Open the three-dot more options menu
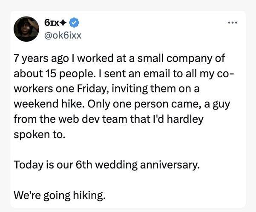This screenshot has height=212, width=256. tap(233, 23)
